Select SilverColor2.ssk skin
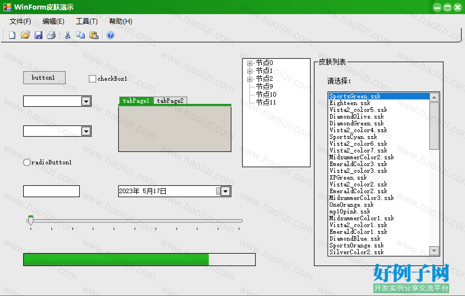This screenshot has height=296, width=465. (x=379, y=252)
